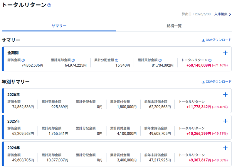232x167 pixels.
Task: Click help icon beside トータルリターン title
Action: click(49, 5)
